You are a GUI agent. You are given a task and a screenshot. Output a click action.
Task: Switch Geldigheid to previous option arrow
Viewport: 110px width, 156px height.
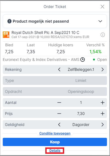pyautogui.click(x=59, y=125)
